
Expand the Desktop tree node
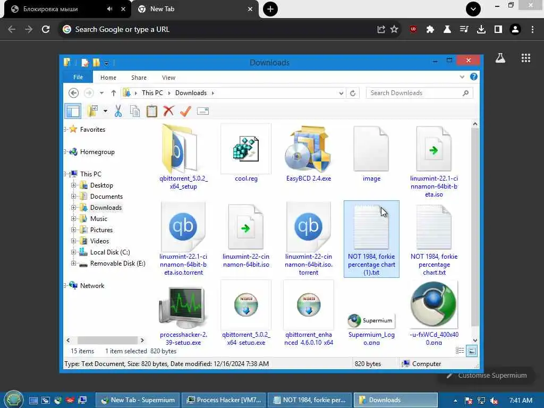(73, 185)
